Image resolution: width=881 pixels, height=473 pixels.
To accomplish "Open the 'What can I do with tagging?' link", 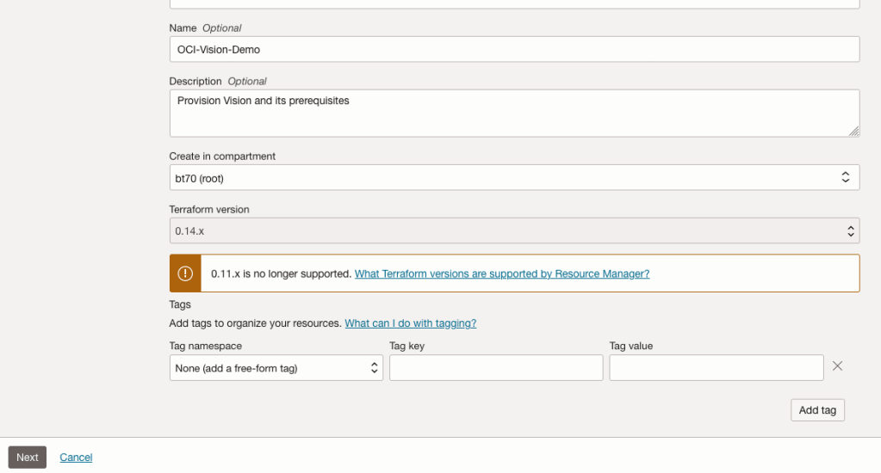I will (x=410, y=323).
